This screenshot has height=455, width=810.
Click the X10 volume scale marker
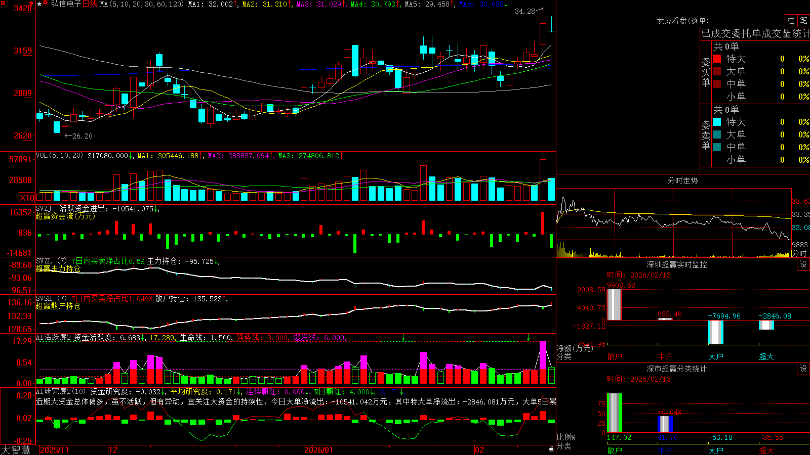click(x=27, y=198)
